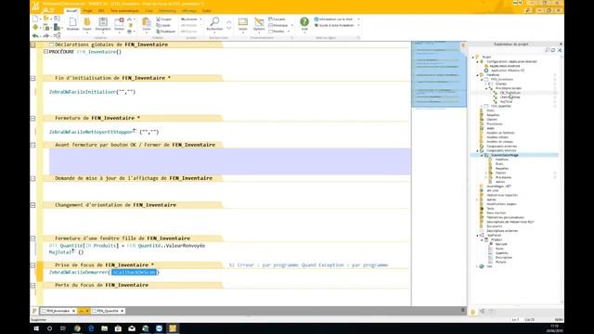Close the Explorateur de projet pane
The image size is (594, 334).
coord(561,45)
